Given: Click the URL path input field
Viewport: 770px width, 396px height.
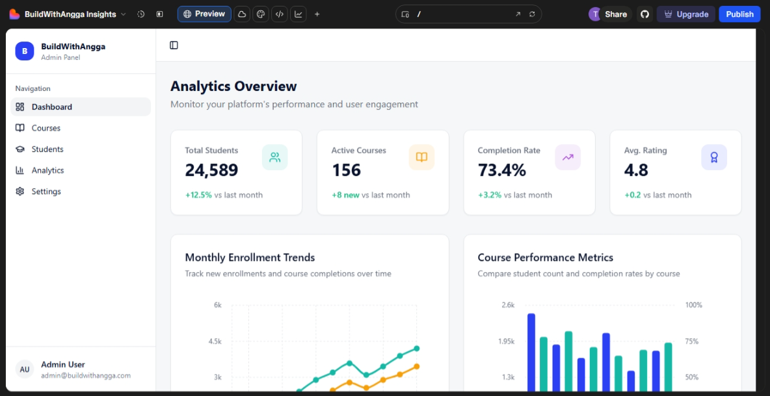Looking at the screenshot, I should coord(462,14).
